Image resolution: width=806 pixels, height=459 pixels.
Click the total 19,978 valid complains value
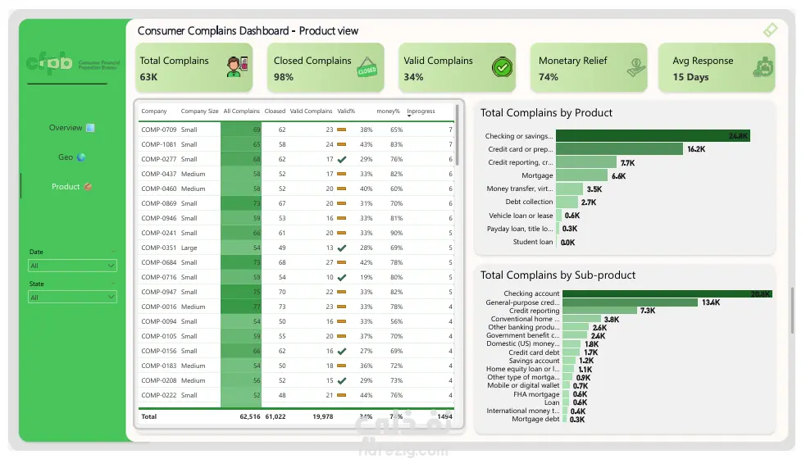click(323, 417)
